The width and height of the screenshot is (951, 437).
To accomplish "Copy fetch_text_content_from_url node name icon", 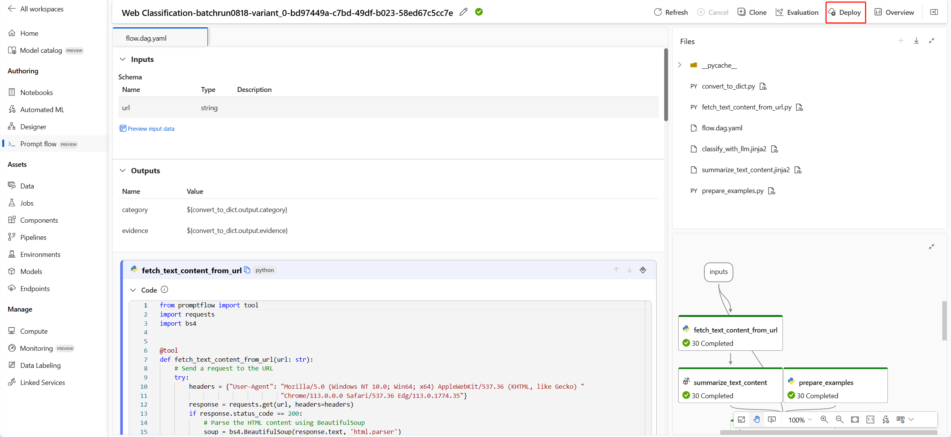I will click(247, 270).
